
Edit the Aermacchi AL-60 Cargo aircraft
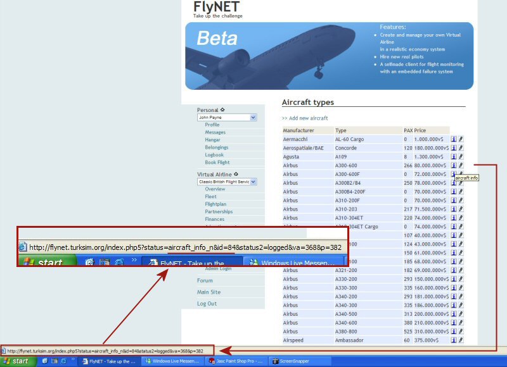(461, 139)
